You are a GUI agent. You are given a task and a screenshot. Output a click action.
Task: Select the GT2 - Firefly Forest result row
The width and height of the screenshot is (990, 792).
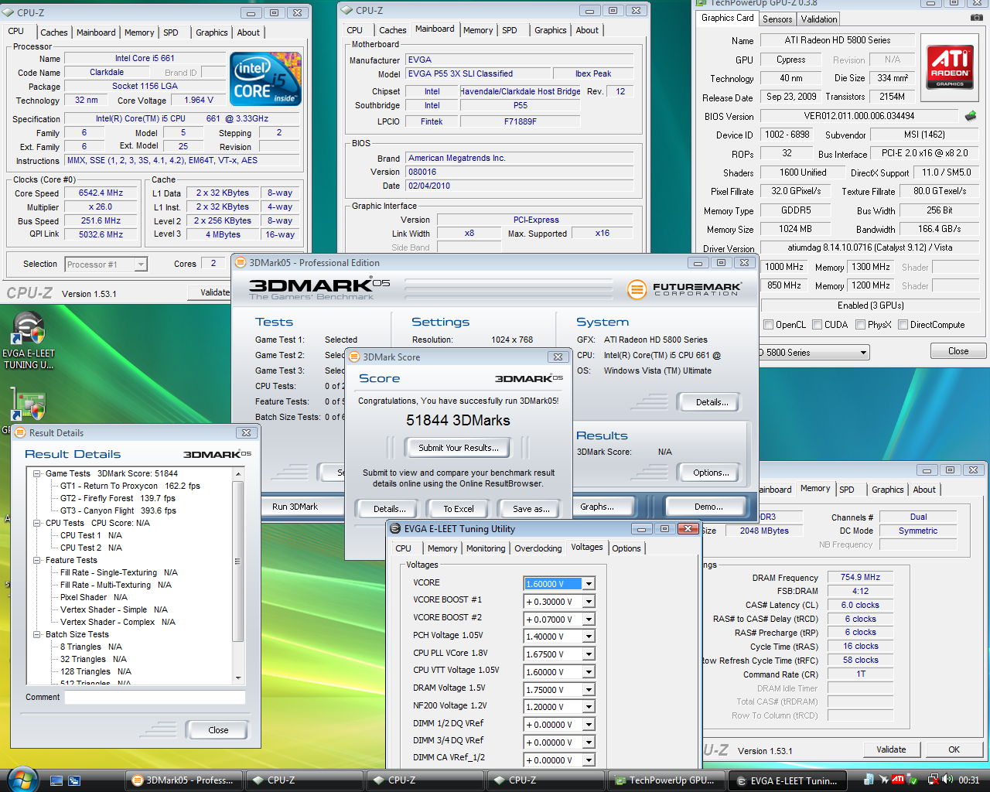tap(118, 498)
